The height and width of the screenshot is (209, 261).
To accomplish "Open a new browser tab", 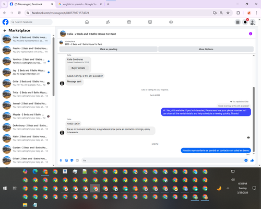I will tap(108, 4).
